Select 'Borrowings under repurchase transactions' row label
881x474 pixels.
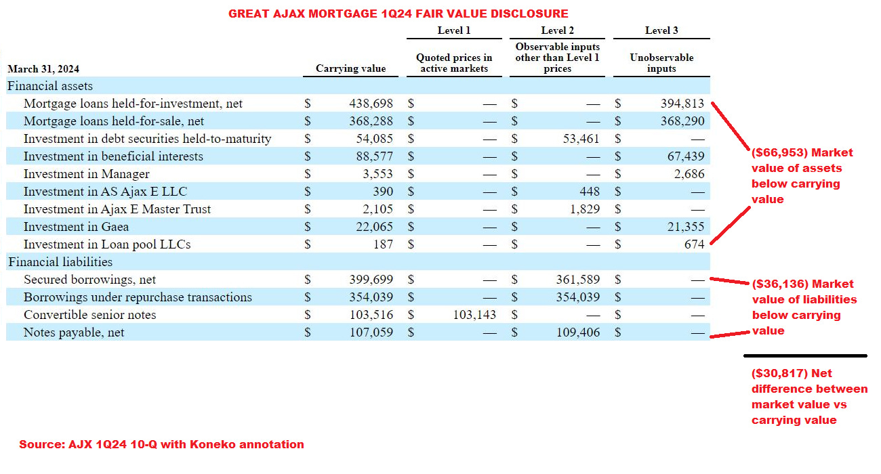[x=138, y=297]
